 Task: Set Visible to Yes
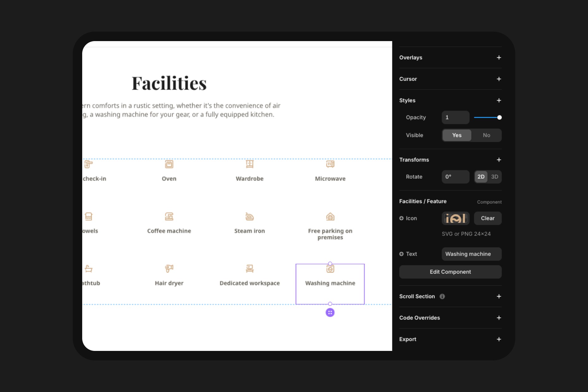coord(457,135)
